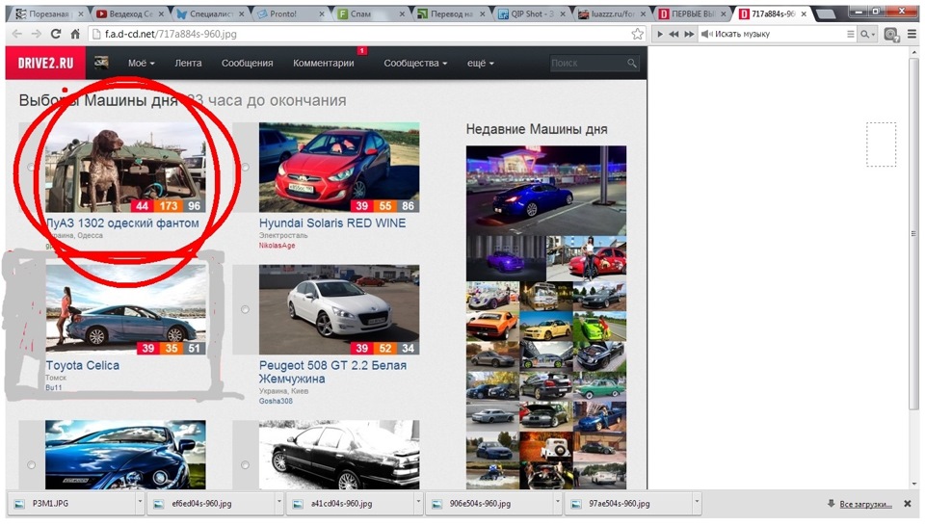
Task: Switch to the Спам browser tab
Action: point(370,13)
